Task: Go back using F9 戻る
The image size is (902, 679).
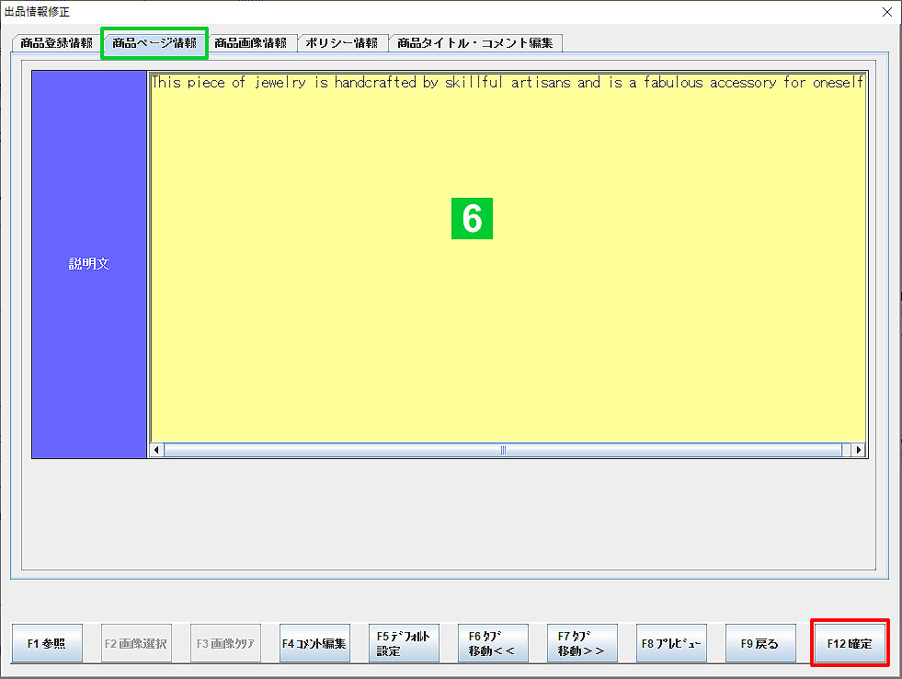Action: [760, 643]
